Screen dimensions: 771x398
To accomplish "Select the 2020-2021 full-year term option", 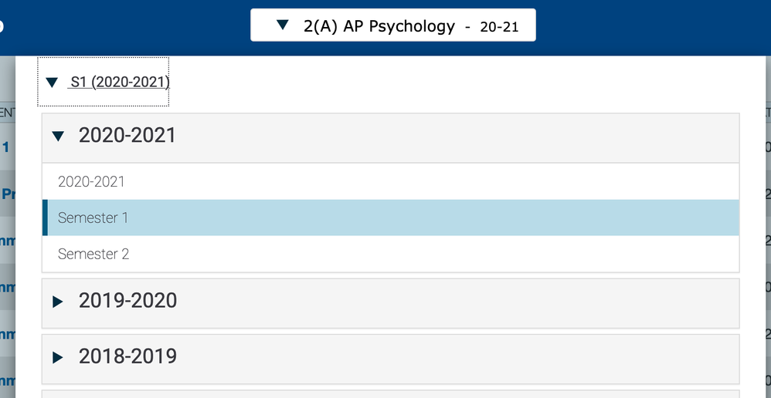I will (x=91, y=182).
